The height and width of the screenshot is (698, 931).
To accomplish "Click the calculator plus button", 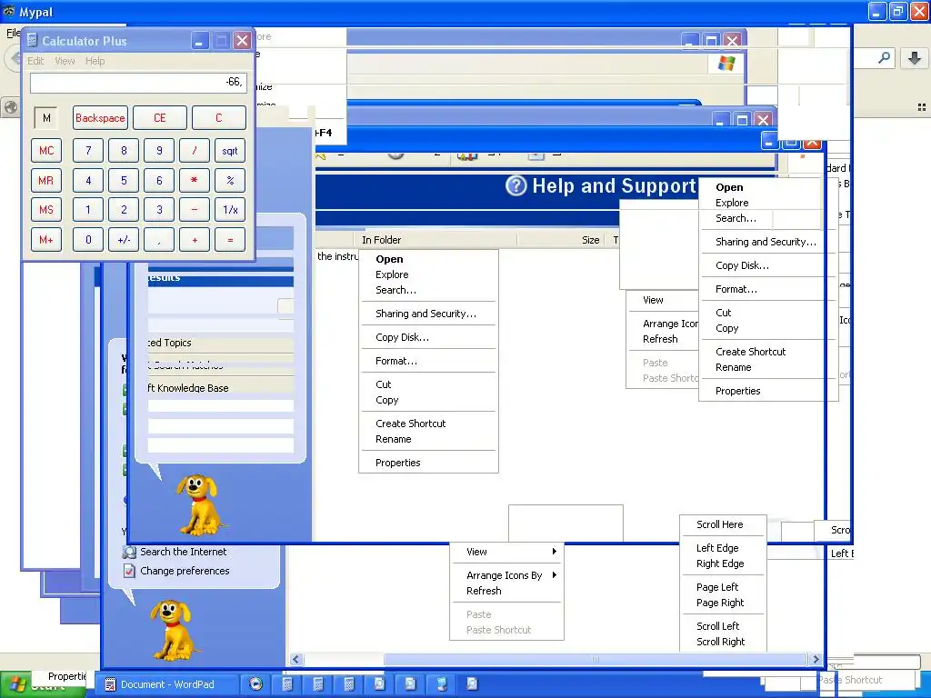I will pyautogui.click(x=195, y=240).
